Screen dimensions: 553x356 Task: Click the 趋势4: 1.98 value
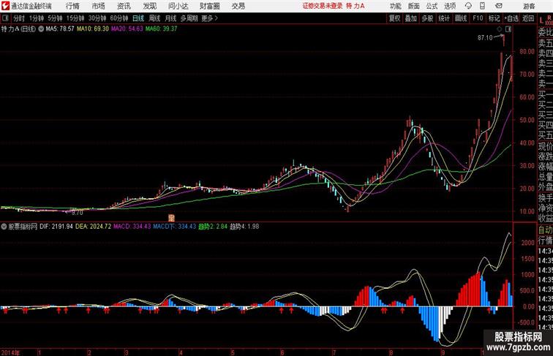point(244,227)
